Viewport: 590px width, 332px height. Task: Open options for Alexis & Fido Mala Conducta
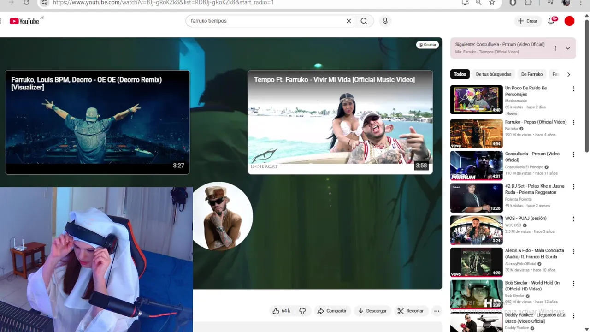pos(573,251)
